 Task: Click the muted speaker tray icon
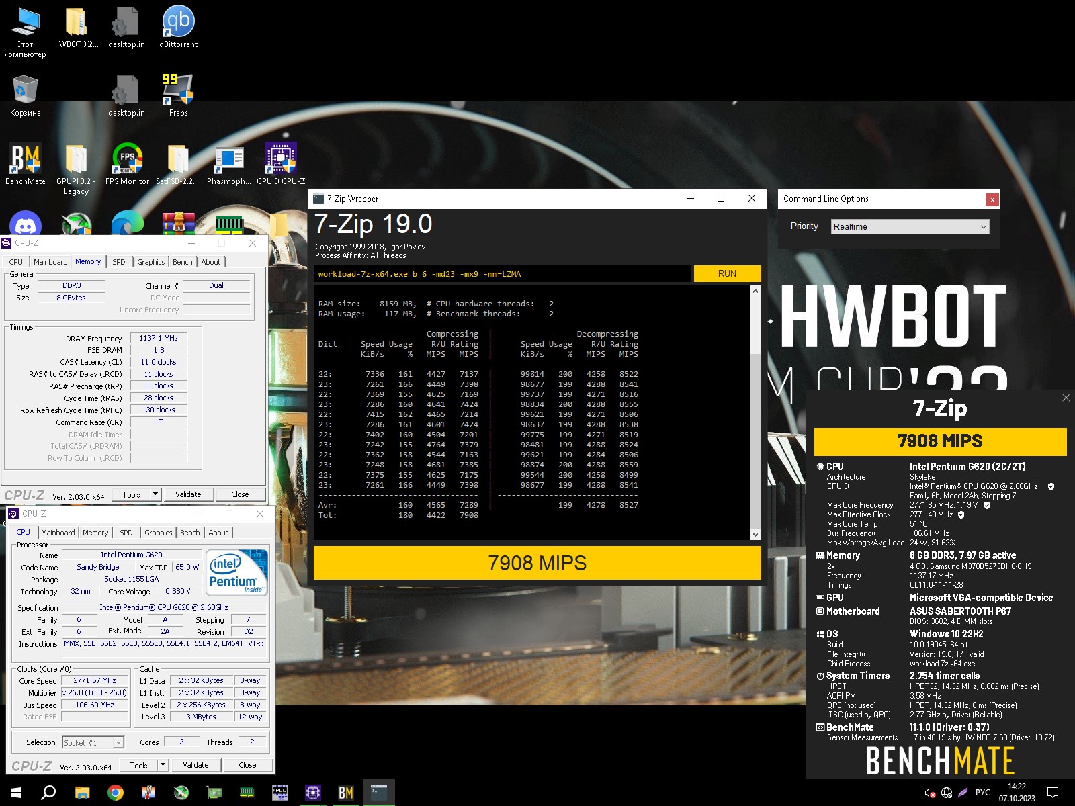[x=930, y=793]
